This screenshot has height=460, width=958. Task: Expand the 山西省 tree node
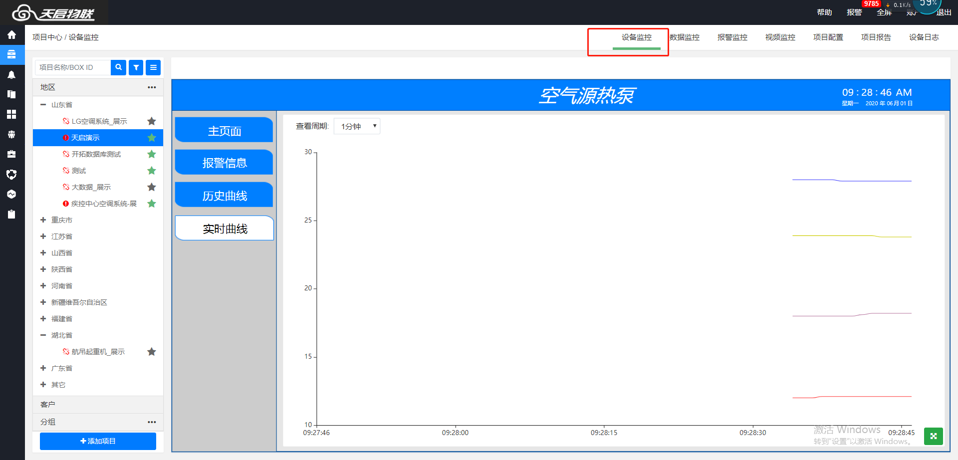point(43,253)
